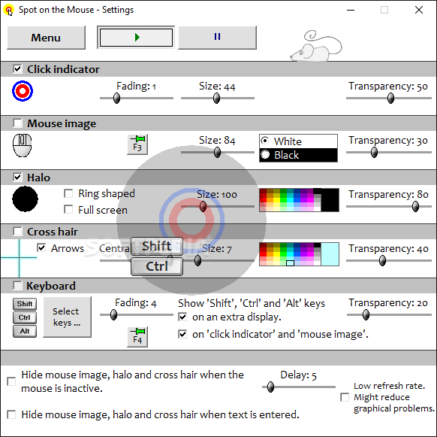Image resolution: width=437 pixels, height=437 pixels.
Task: Click the app icon in title bar
Action: (x=9, y=11)
